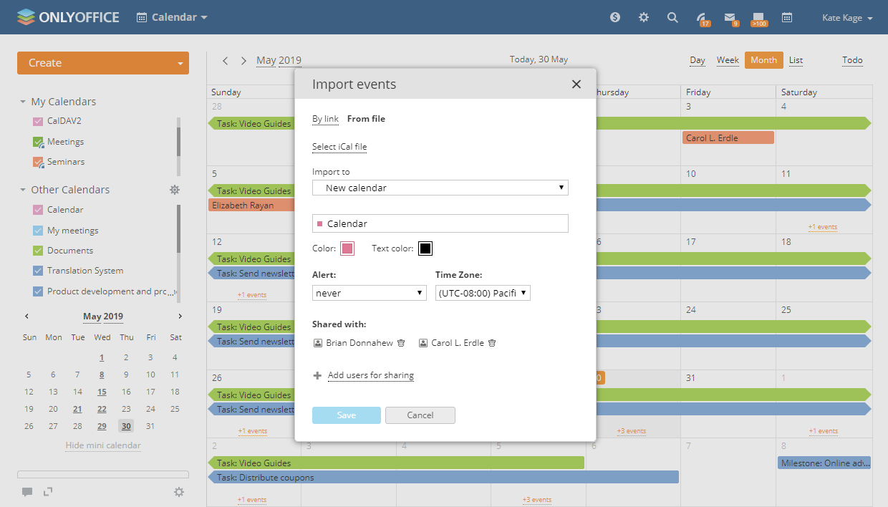The height and width of the screenshot is (507, 888).
Task: Open the feed icon with 17 badge
Action: pos(702,18)
